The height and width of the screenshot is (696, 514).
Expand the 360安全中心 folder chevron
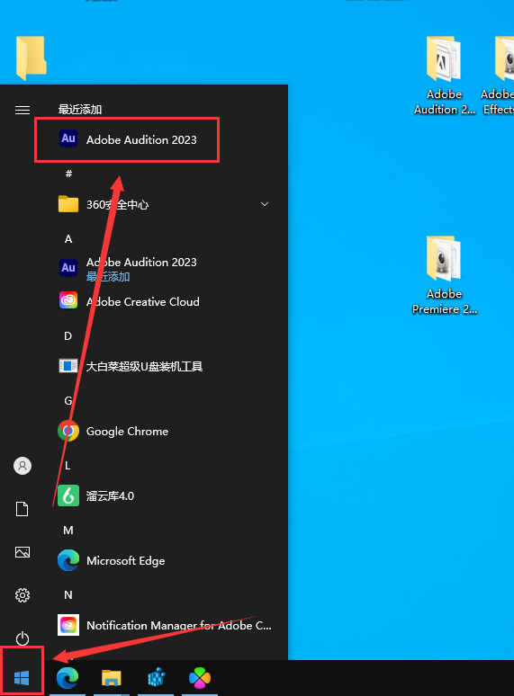tap(265, 204)
